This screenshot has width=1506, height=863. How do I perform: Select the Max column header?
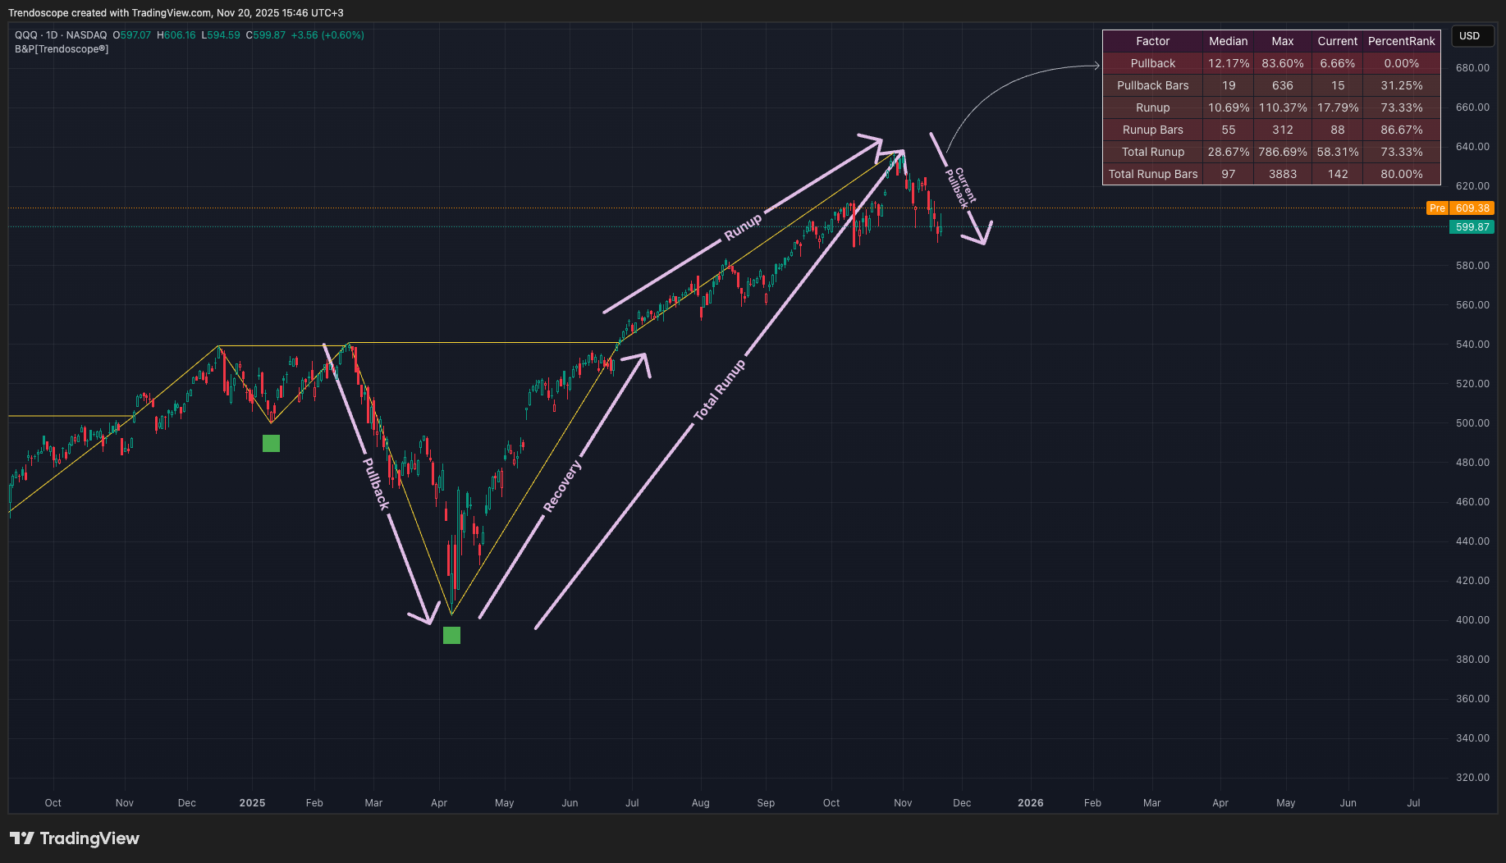[x=1282, y=41]
